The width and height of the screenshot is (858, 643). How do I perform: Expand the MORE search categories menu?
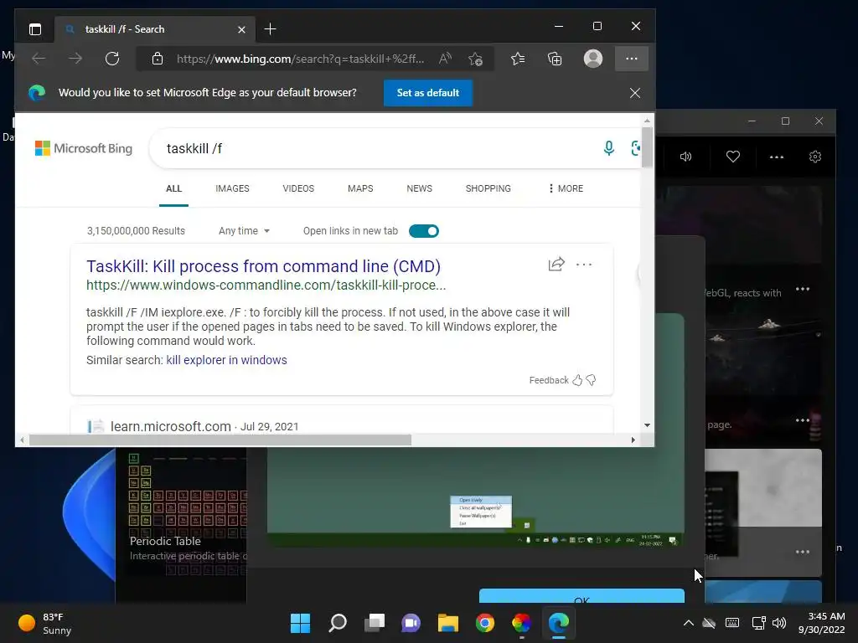pyautogui.click(x=566, y=188)
